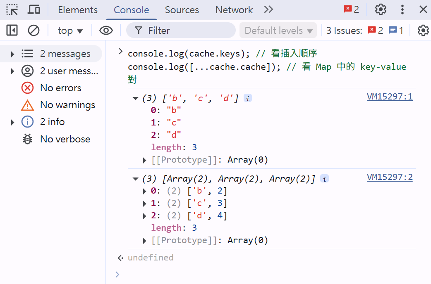This screenshot has width=431, height=284.
Task: Expand entry 0: ['b', 2]
Action: tap(145, 191)
